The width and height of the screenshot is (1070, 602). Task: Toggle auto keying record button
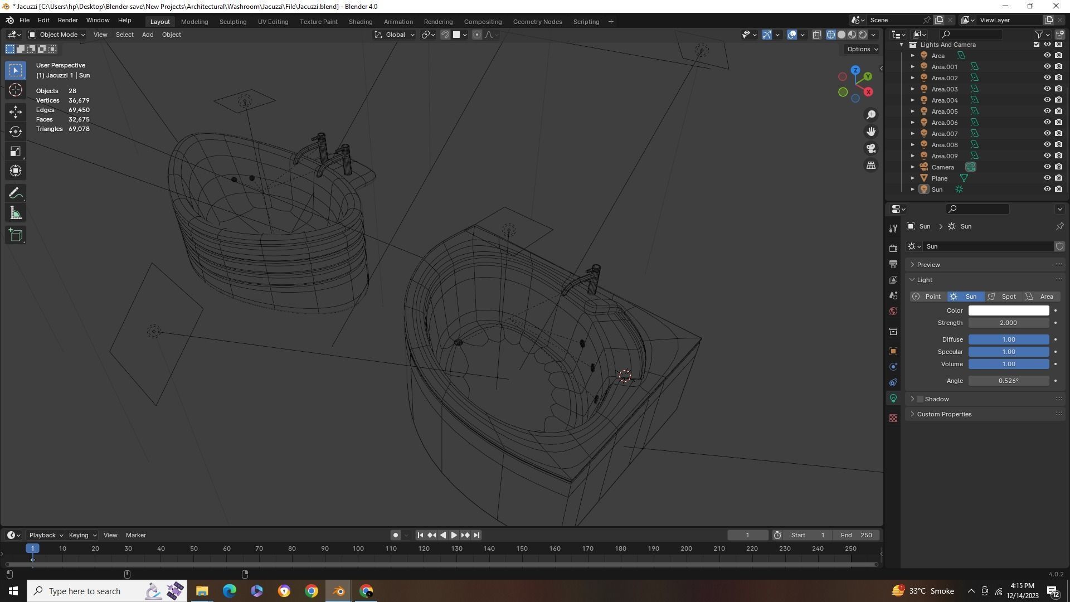point(396,535)
